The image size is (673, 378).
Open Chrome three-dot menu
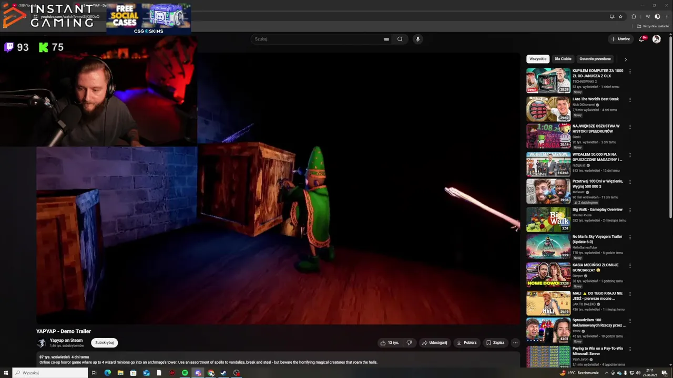point(666,16)
